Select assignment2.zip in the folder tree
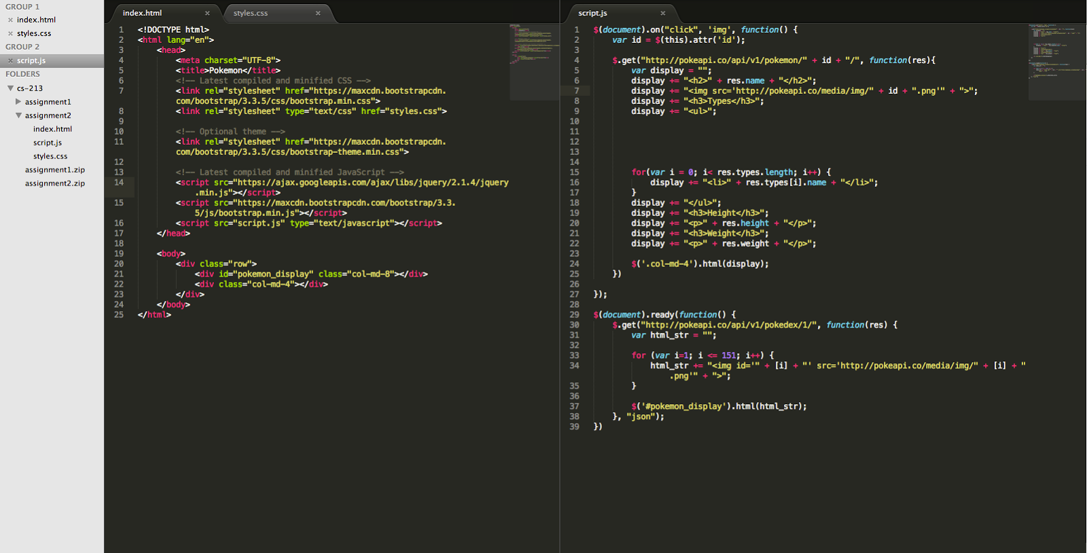This screenshot has height=553, width=1087. [x=55, y=183]
